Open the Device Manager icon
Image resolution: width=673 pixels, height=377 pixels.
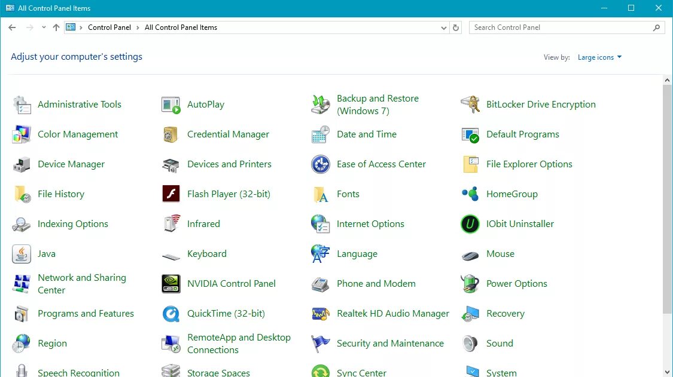[22, 164]
